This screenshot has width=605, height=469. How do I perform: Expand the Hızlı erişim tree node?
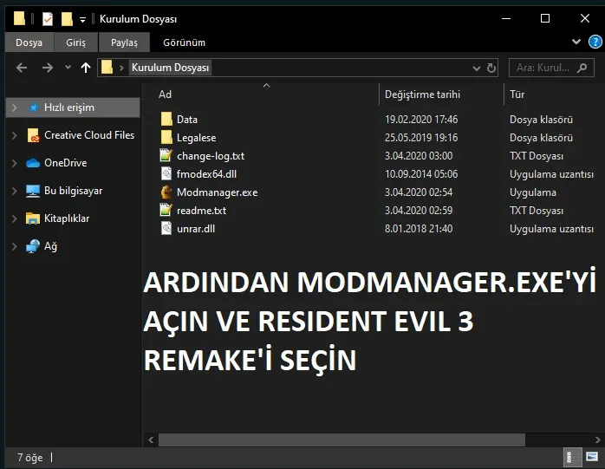click(14, 107)
